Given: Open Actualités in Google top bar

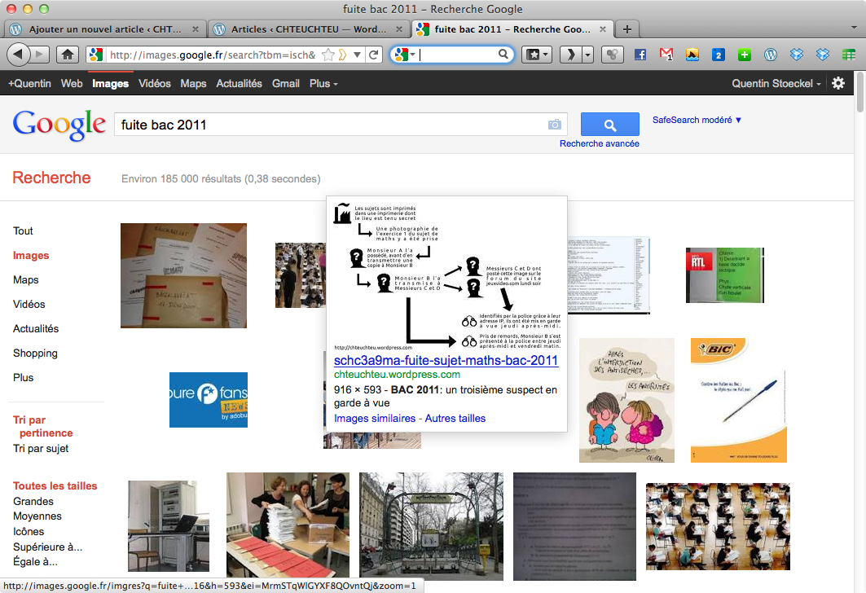Looking at the screenshot, I should pyautogui.click(x=240, y=83).
